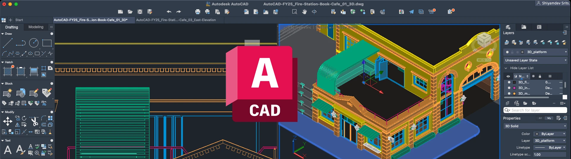The height and width of the screenshot is (159, 571).
Task: Select the Circle tool
Action: (34, 43)
